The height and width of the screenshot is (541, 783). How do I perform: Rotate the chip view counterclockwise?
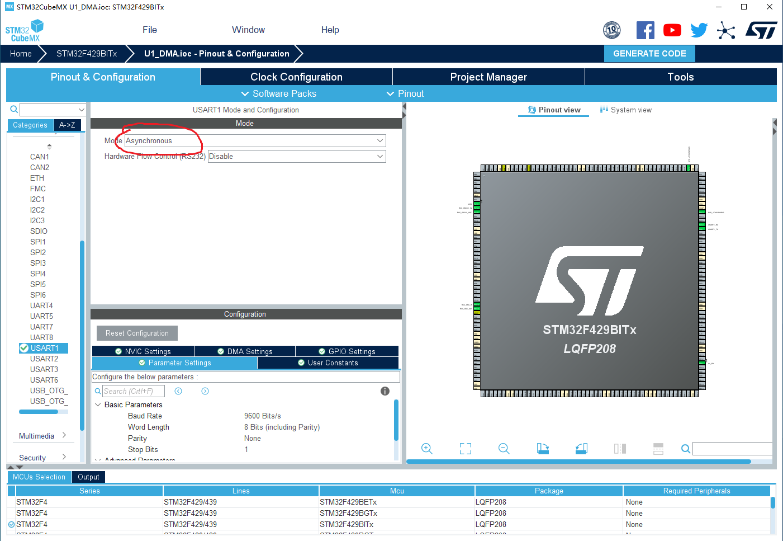click(x=581, y=449)
